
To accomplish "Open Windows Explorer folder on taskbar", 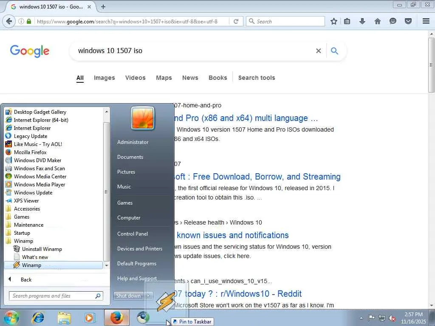I will 64,318.
